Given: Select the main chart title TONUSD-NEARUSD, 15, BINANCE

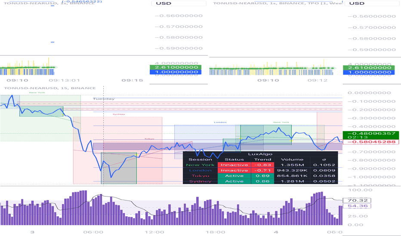Looking at the screenshot, I should pyautogui.click(x=50, y=88).
